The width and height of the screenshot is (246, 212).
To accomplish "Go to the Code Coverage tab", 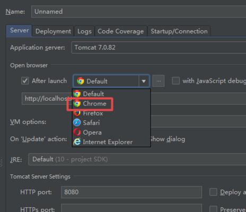I will [x=121, y=31].
